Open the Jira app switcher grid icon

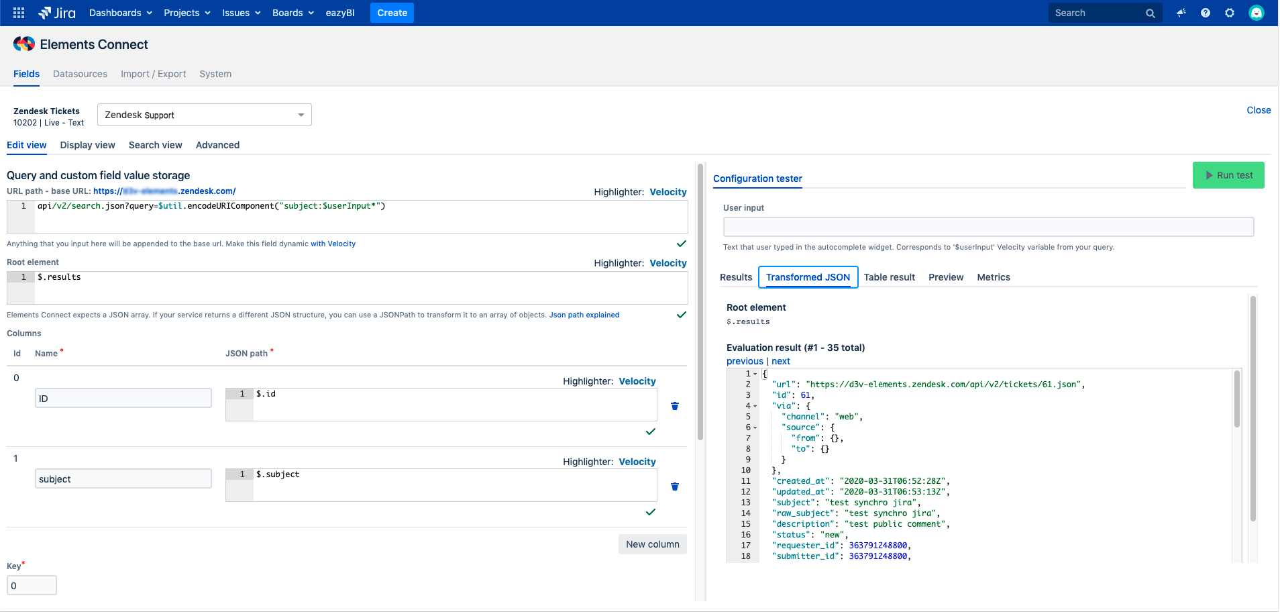point(19,13)
